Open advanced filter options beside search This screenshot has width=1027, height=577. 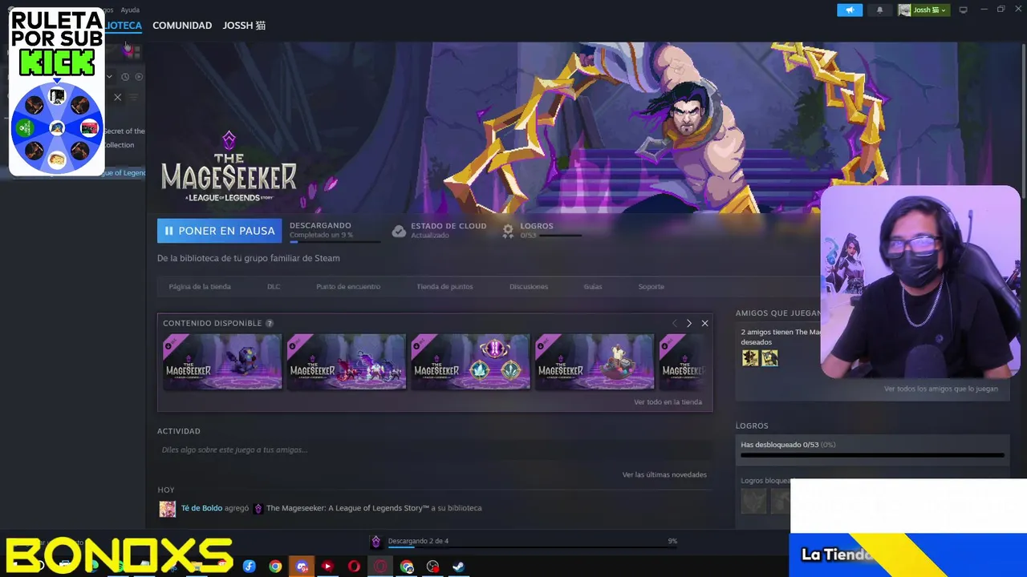(x=133, y=97)
